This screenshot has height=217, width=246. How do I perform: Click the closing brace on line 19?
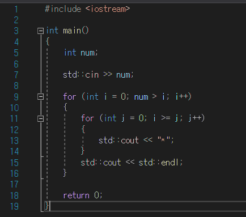[x=47, y=206]
